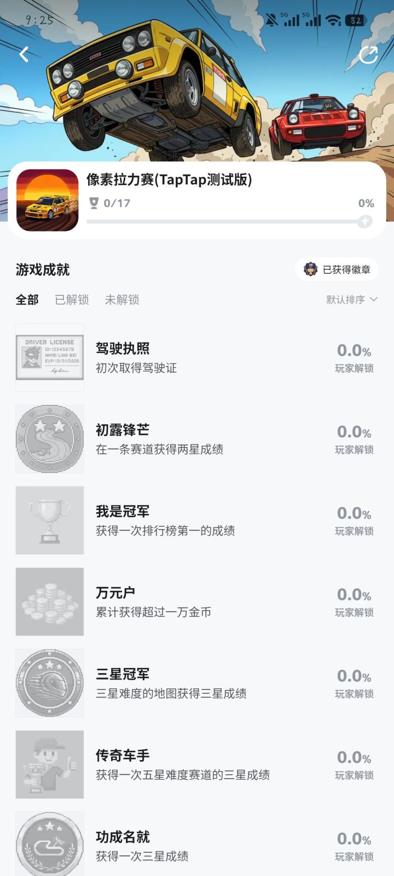Tap the 万元户 coin pile icon
Screen dimensions: 394x876
point(50,602)
